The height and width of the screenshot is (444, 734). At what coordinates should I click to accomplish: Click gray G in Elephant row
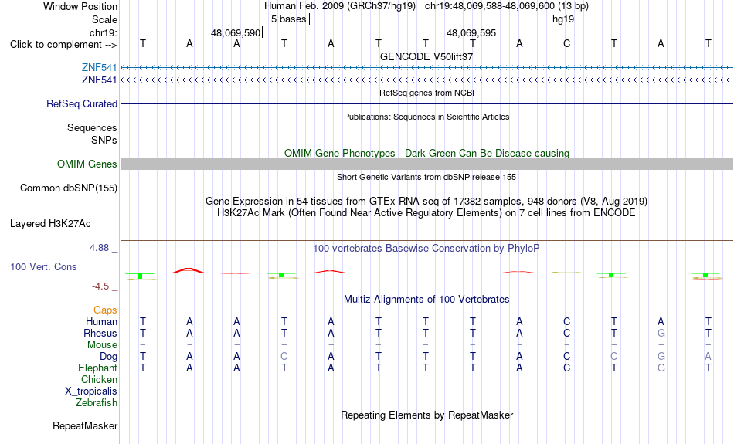(x=661, y=368)
